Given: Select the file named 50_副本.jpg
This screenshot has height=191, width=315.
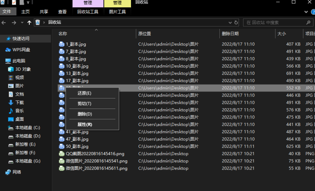Looking at the screenshot, I should 77,146.
